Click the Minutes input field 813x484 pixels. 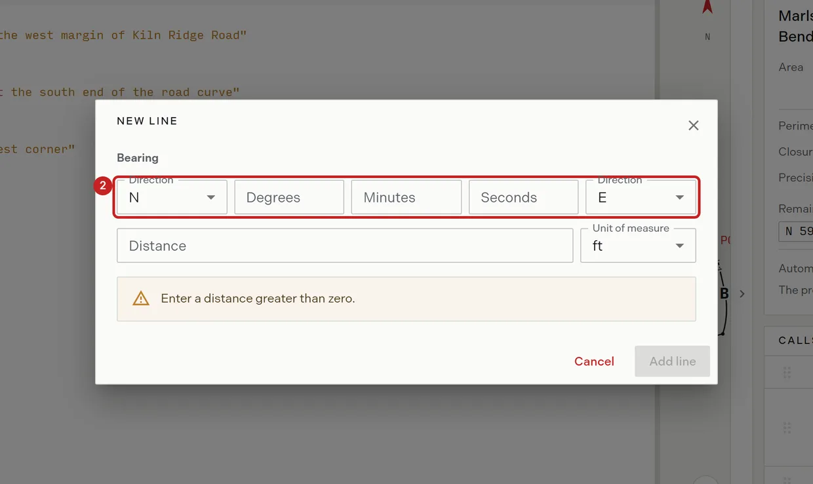(x=406, y=197)
